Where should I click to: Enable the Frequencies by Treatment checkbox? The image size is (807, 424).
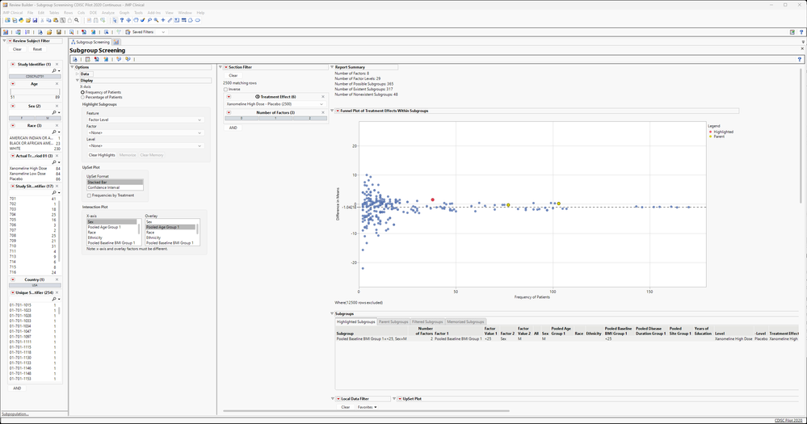[x=89, y=195]
